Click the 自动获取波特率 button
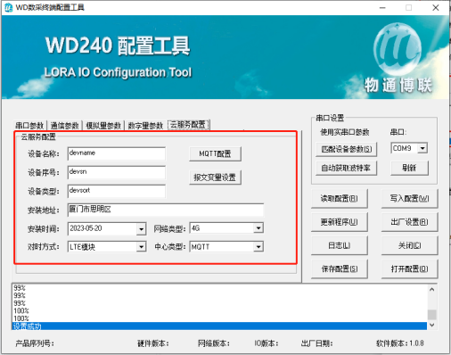Viewport: 451px width, 355px height. [x=346, y=168]
